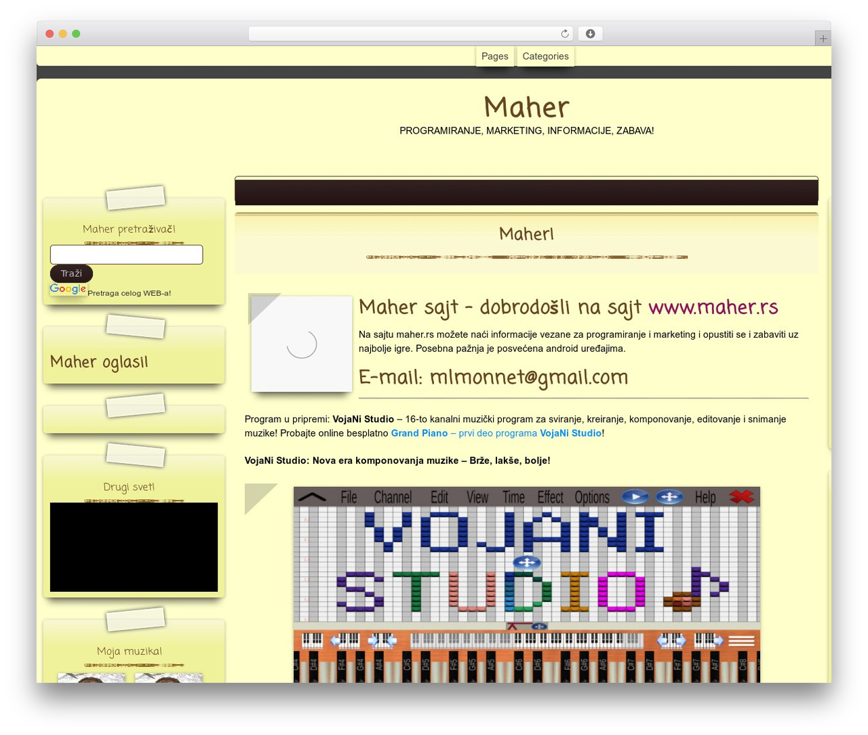Click the Google logo under the search box

68,289
